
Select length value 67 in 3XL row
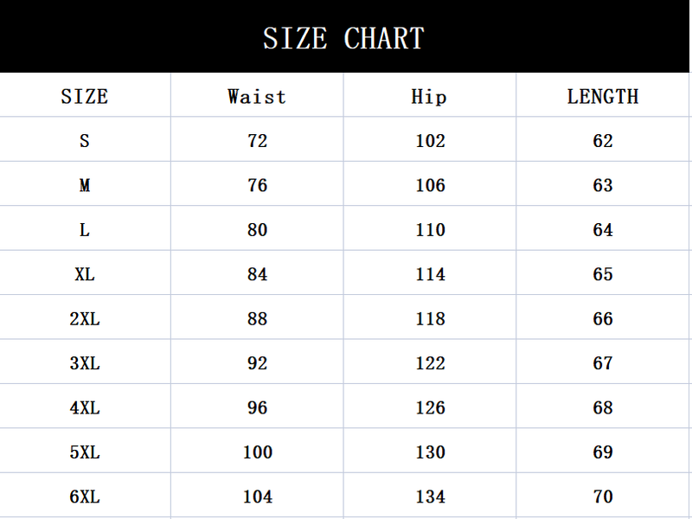coord(603,363)
